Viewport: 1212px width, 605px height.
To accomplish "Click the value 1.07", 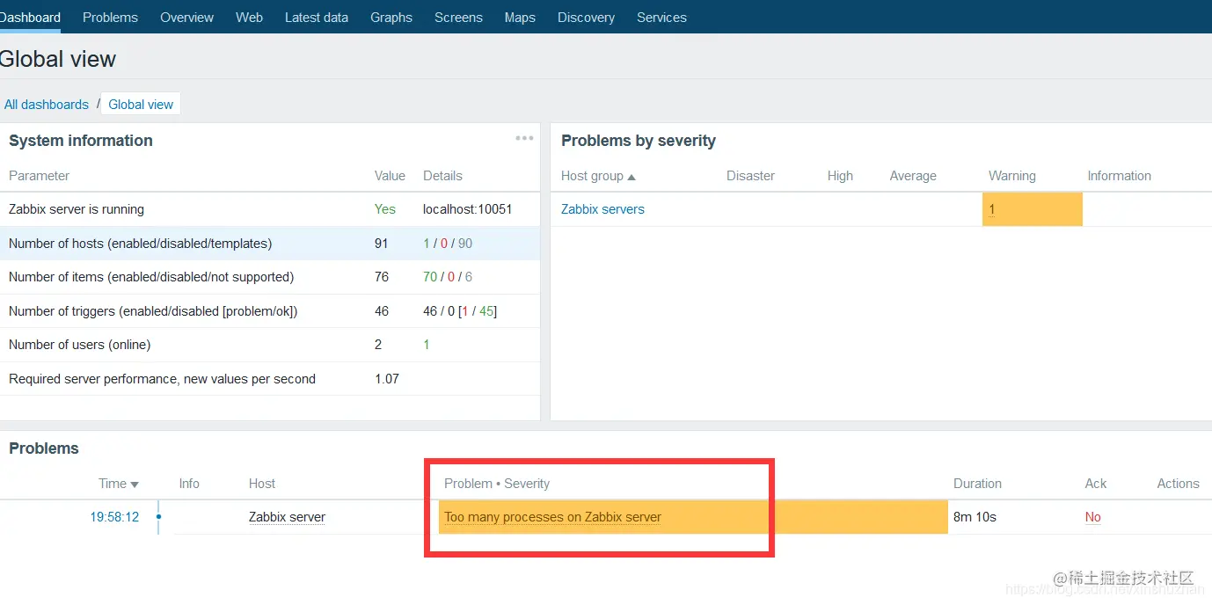I will pyautogui.click(x=387, y=379).
